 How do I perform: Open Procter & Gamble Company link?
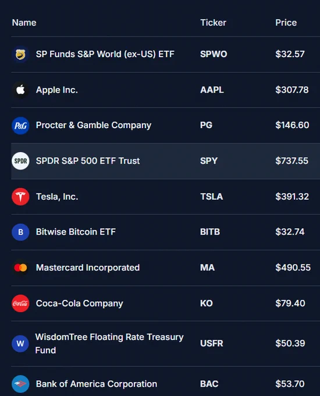(94, 125)
